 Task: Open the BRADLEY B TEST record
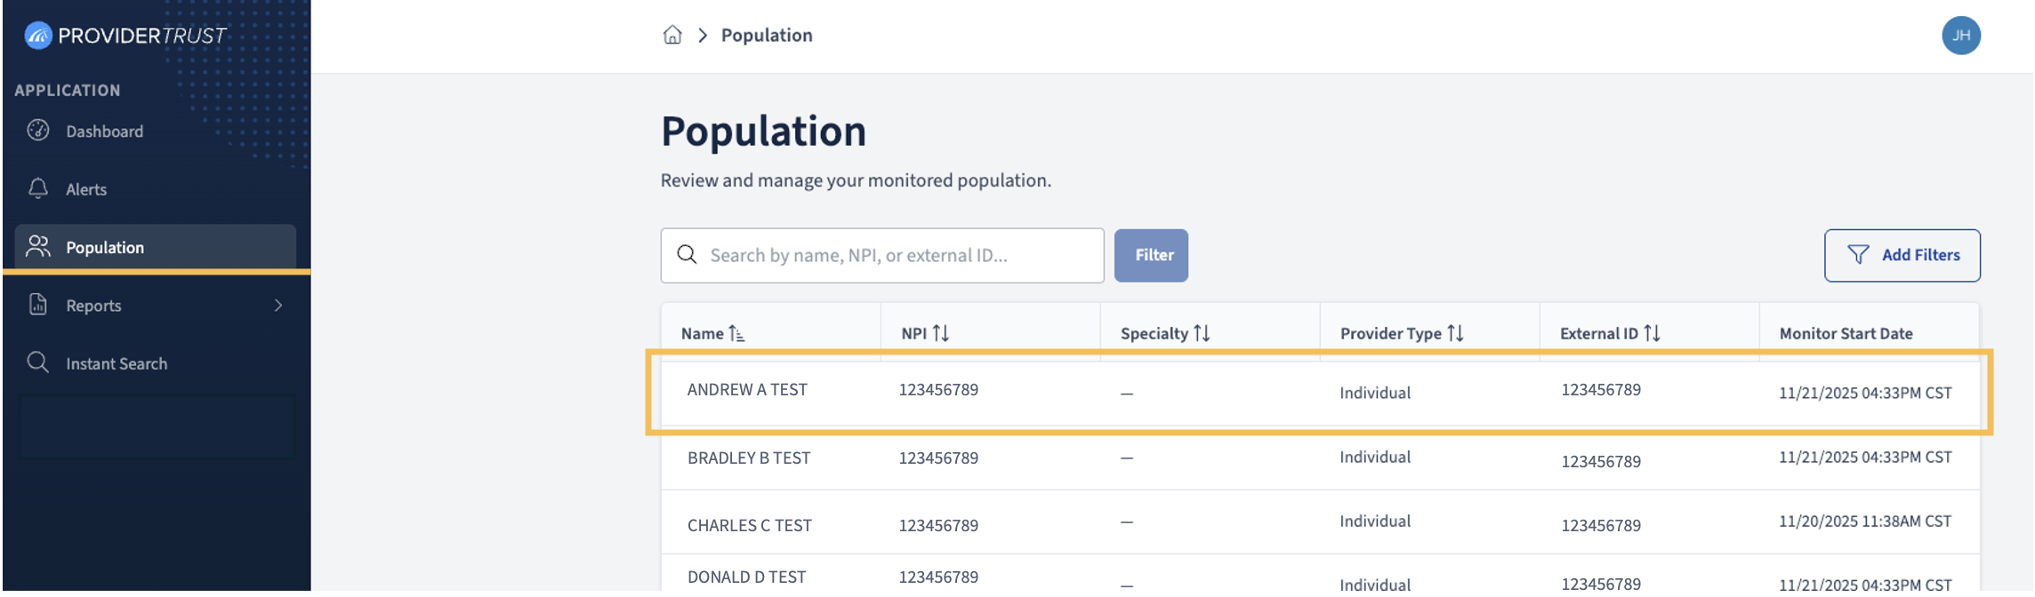[749, 458]
